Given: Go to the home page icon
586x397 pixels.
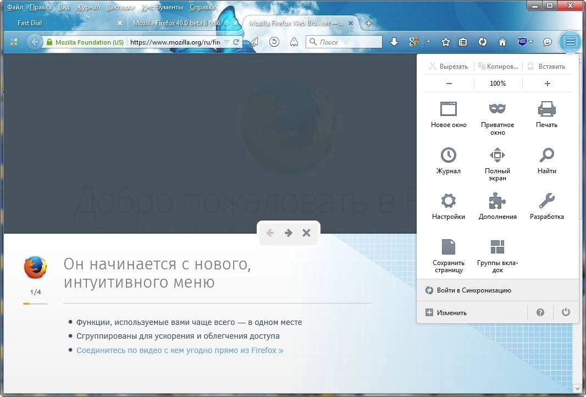Looking at the screenshot, I should coord(502,42).
